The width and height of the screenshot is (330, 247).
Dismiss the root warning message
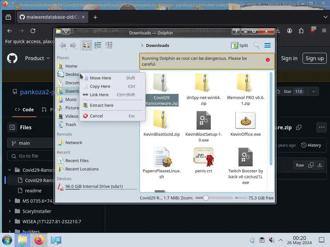268,60
